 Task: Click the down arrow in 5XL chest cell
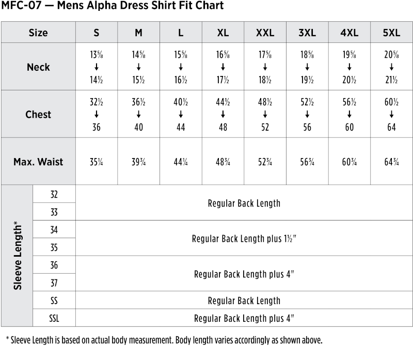pyautogui.click(x=391, y=114)
